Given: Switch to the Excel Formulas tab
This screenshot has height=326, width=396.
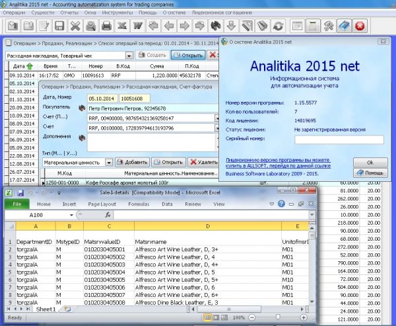Looking at the screenshot, I should (139, 204).
